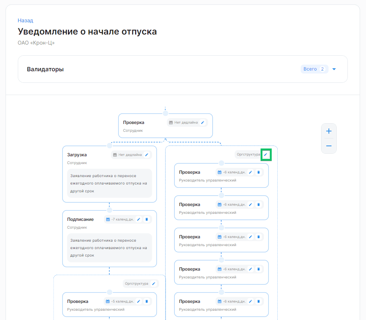Go back via the Назад link
Screen dimensions: 366x320
tap(26, 20)
